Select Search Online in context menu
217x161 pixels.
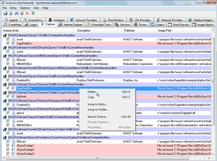(x=97, y=117)
